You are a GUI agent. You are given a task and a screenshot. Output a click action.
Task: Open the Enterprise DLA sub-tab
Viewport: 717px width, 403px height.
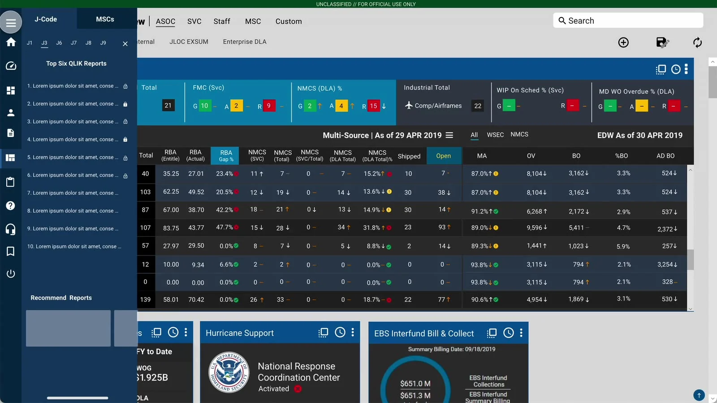(245, 42)
